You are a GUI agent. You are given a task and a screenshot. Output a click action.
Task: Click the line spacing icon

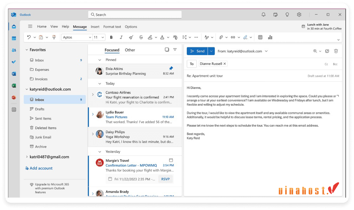(x=184, y=37)
